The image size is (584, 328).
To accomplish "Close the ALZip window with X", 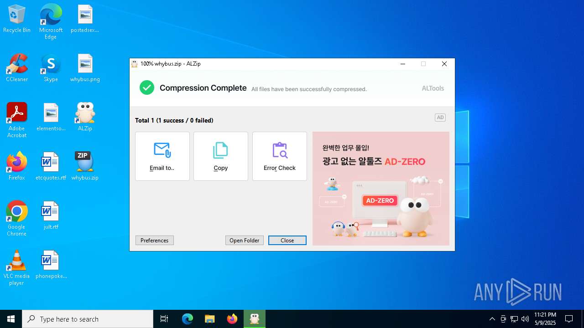I will (x=444, y=64).
